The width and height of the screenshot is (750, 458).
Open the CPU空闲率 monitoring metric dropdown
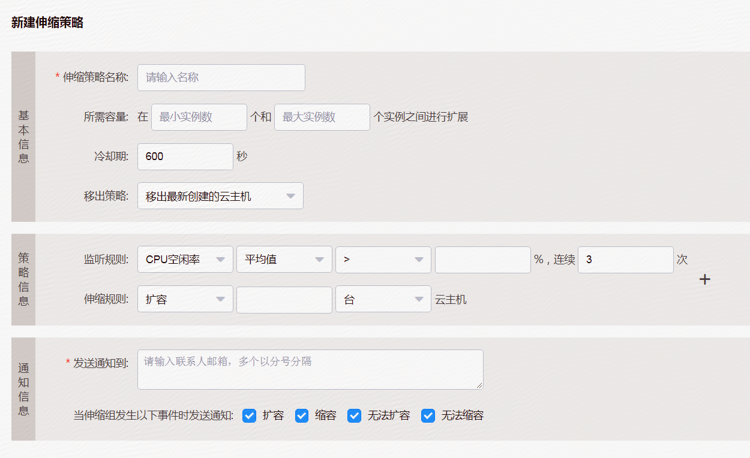185,259
